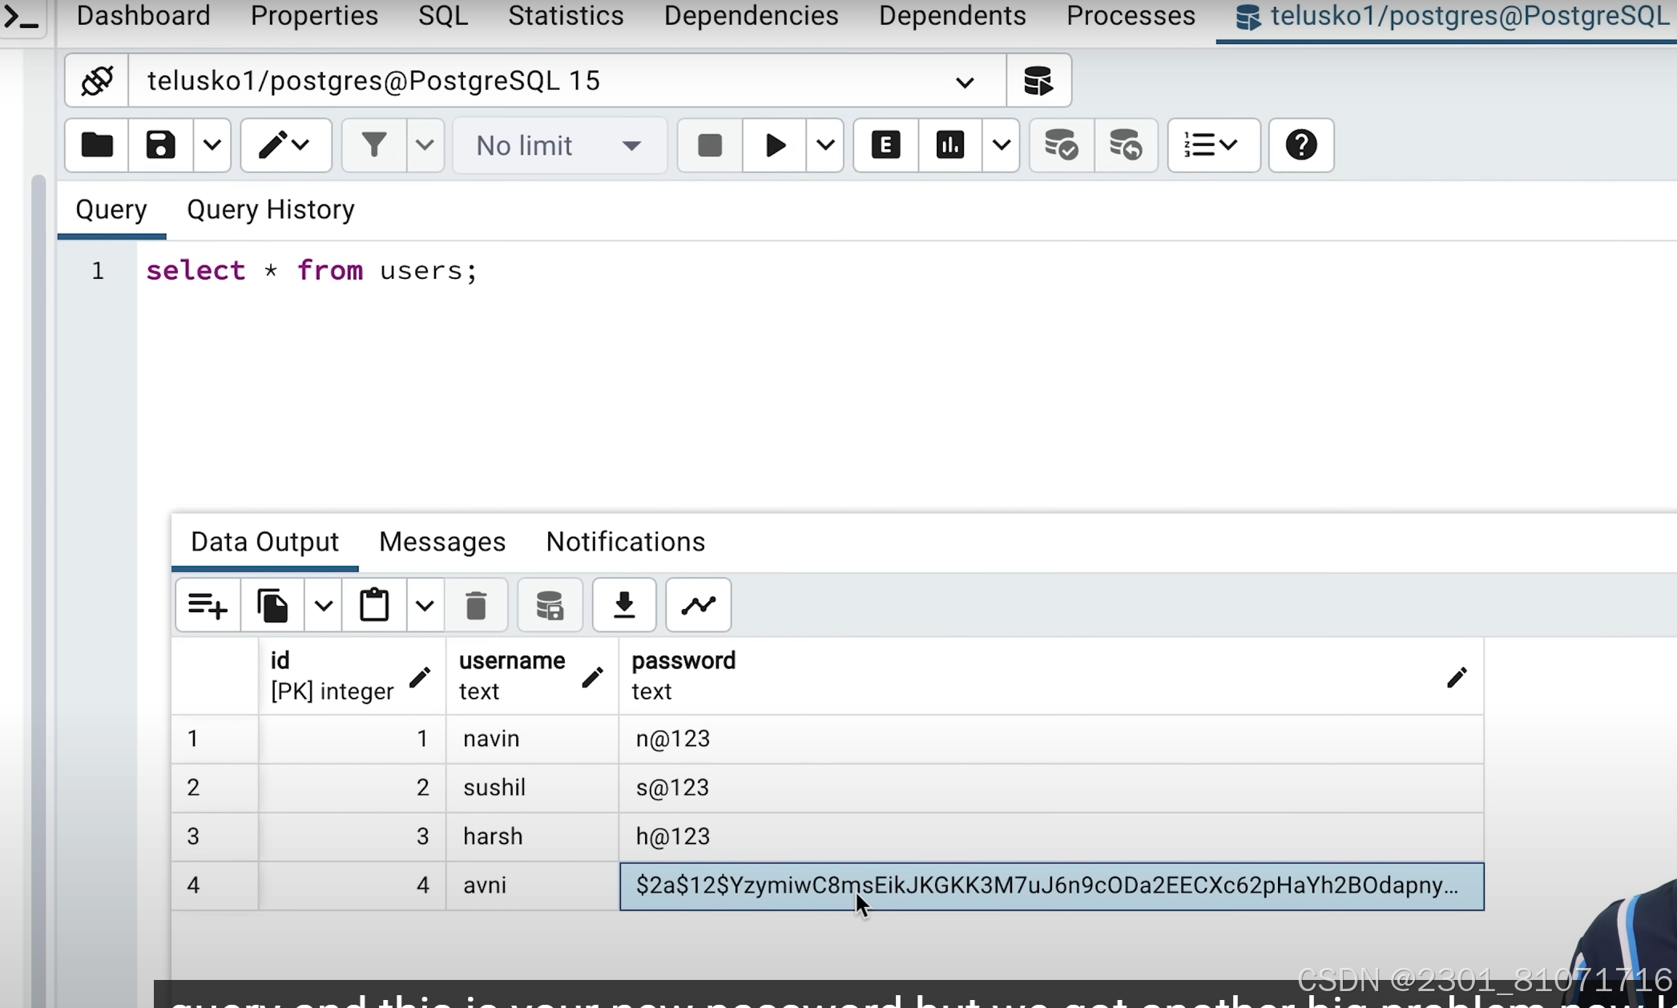Open the query tool help

pos(1300,145)
